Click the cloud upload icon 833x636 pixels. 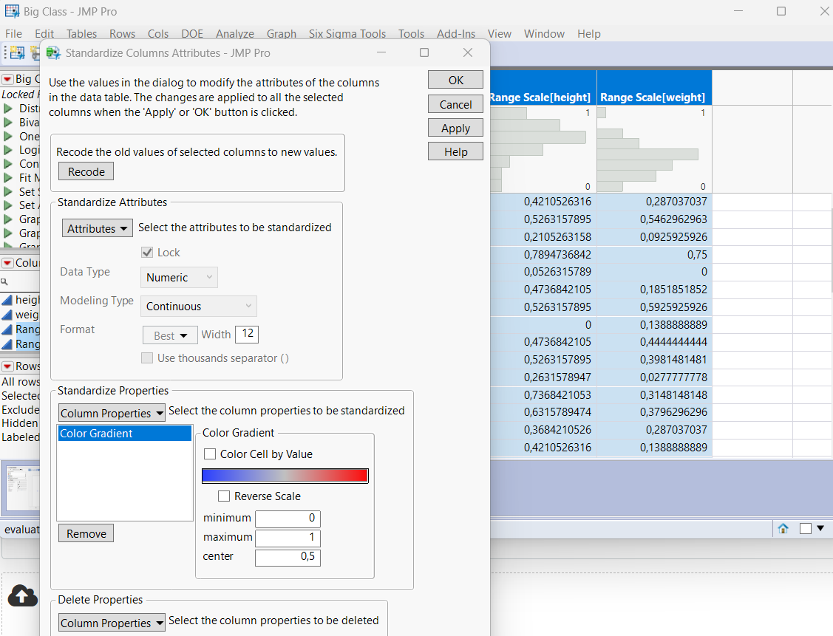pyautogui.click(x=22, y=595)
